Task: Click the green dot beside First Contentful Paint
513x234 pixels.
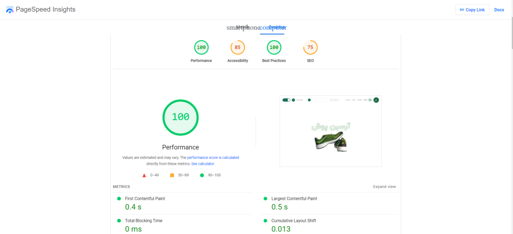Action: point(119,198)
